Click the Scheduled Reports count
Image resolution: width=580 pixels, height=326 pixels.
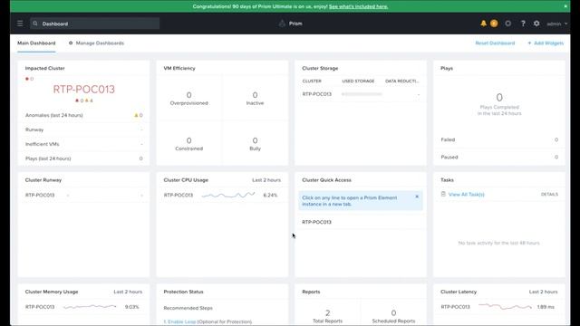393,313
